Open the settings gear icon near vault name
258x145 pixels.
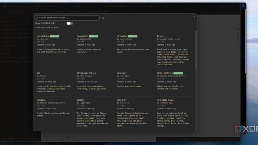(37, 139)
